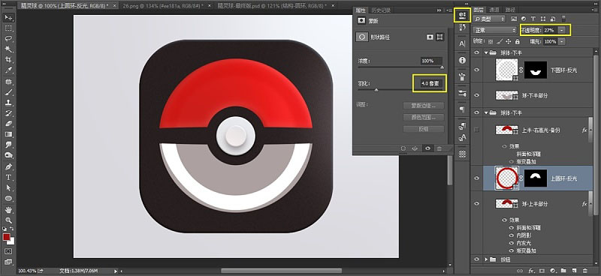Select the Rectangular Marquee tool
This screenshot has height=276, width=601.
click(8, 28)
